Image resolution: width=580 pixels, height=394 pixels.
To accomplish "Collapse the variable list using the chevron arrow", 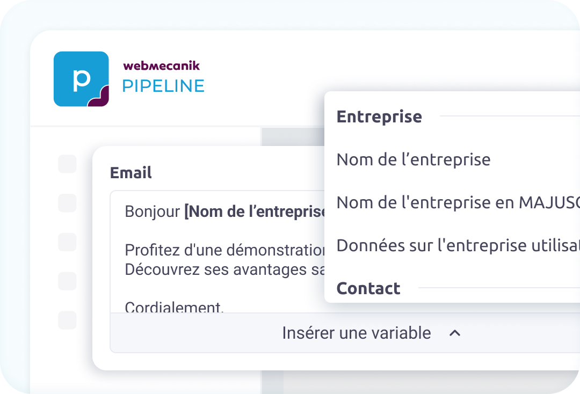I will click(454, 333).
